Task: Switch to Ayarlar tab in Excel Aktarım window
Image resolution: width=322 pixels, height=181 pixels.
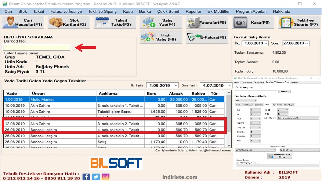Action: [237, 82]
